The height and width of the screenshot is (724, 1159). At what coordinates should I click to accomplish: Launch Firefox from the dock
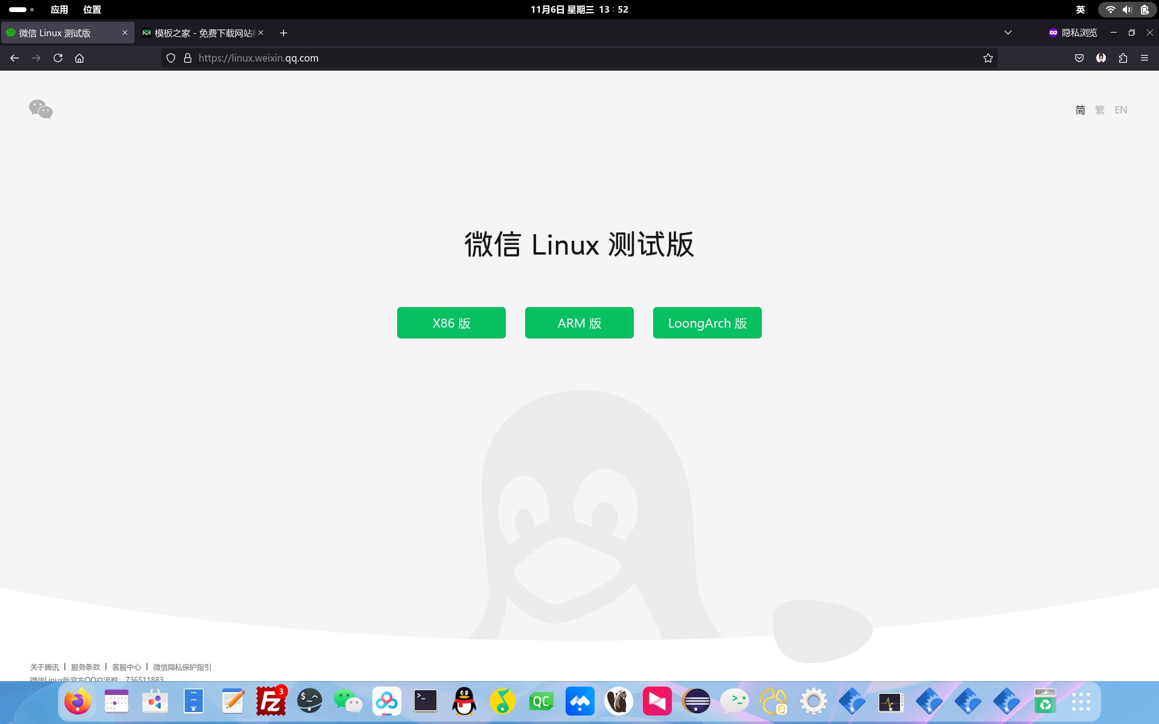tap(77, 702)
